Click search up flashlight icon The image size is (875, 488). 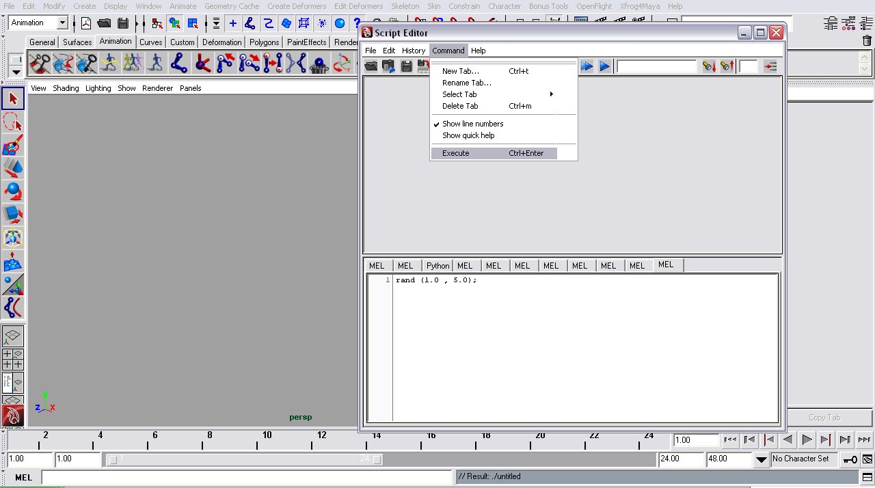[727, 66]
